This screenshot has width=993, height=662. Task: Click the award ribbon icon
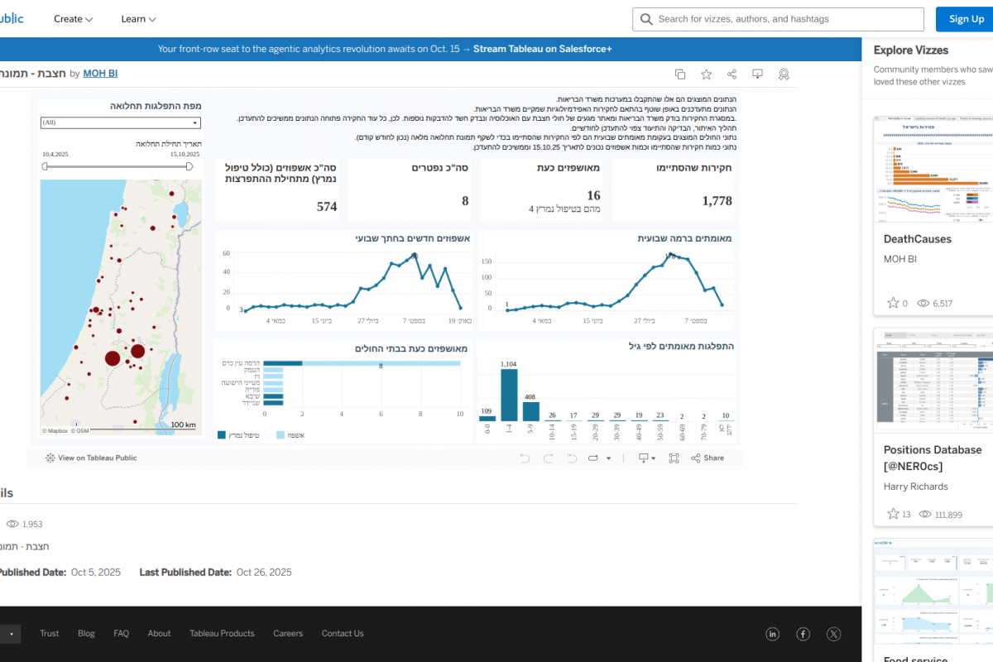point(783,74)
